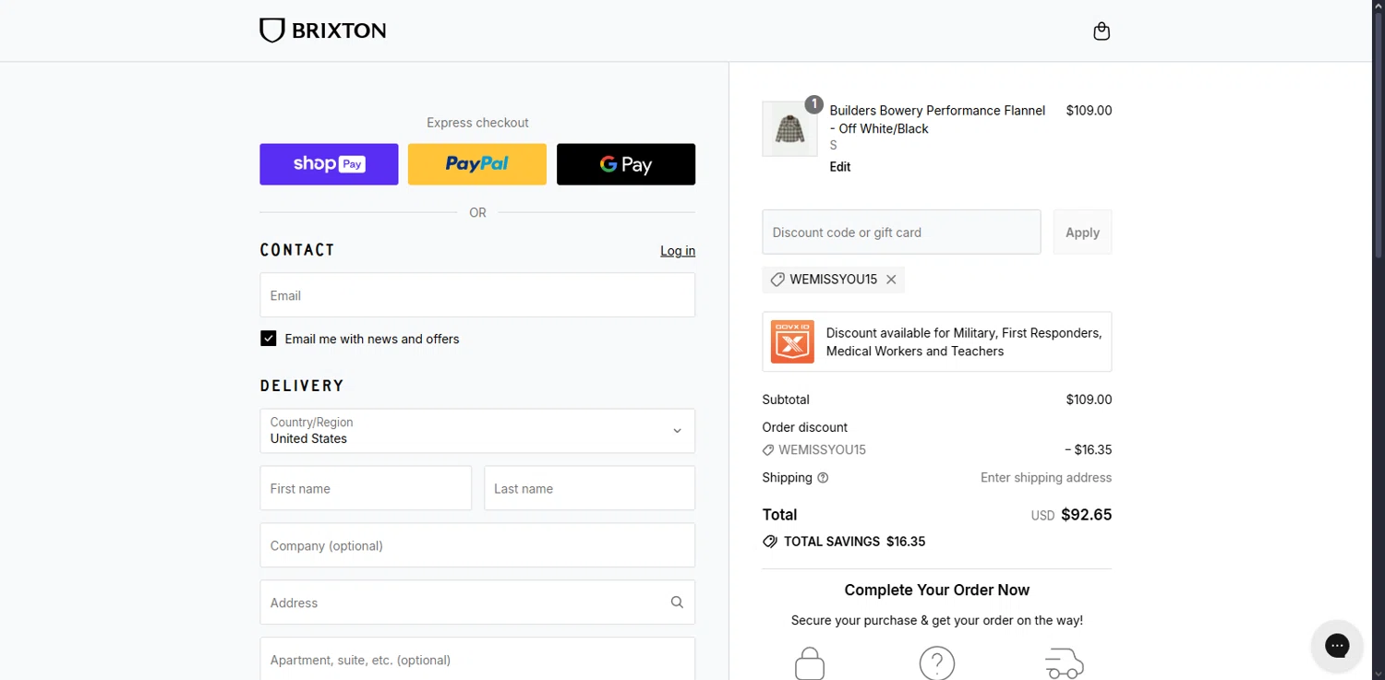Click the -$16.35 discount amount
Screen dimensions: 1385x680
1088,450
